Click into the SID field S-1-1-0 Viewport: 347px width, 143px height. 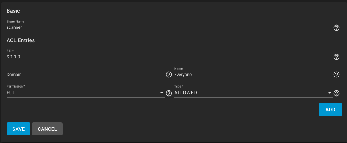tap(170, 57)
